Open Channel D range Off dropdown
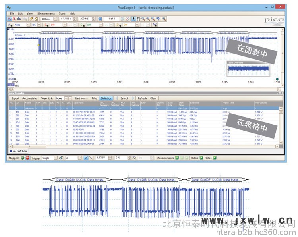Screen dimensions: 298x237 coord(137,25)
